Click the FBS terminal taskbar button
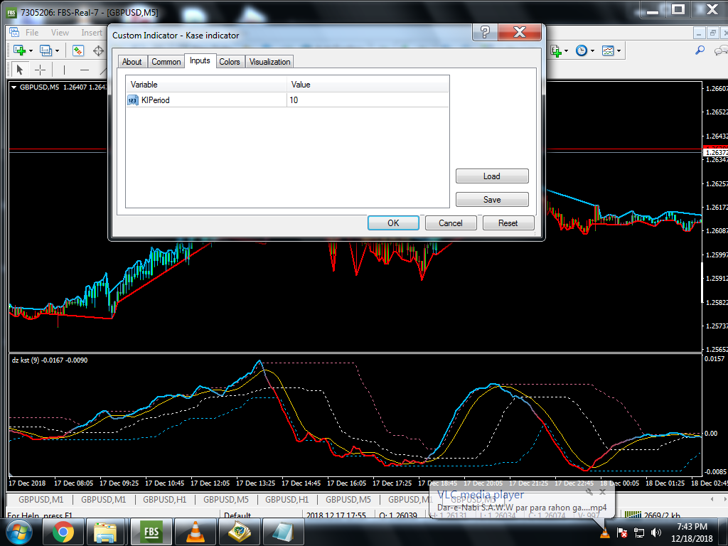 click(151, 532)
